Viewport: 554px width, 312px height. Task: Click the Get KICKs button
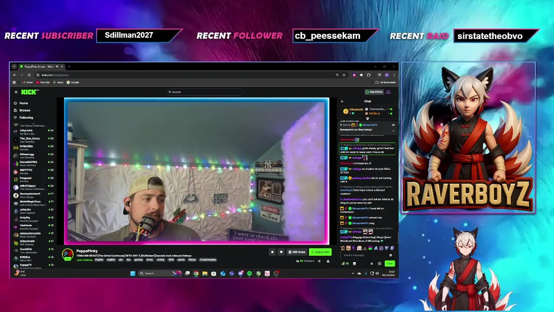coord(374,92)
